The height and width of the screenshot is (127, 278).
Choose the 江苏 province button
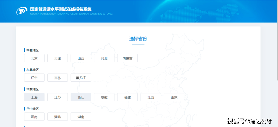[x=57, y=97]
